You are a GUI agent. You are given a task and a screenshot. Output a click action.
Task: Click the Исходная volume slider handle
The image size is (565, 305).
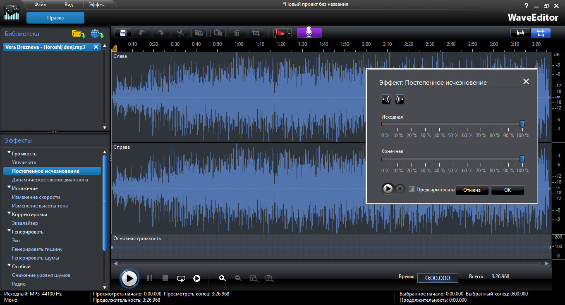coord(522,124)
